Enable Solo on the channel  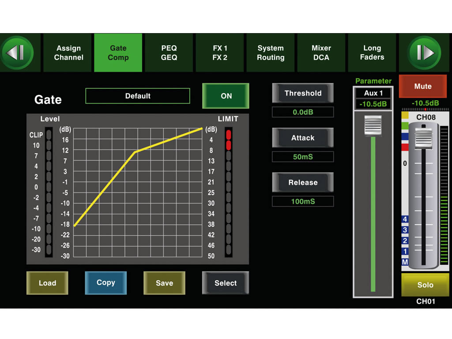click(425, 285)
